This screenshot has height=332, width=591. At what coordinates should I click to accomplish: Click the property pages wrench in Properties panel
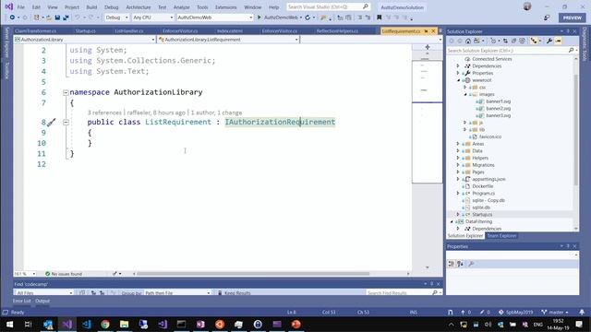pyautogui.click(x=471, y=264)
